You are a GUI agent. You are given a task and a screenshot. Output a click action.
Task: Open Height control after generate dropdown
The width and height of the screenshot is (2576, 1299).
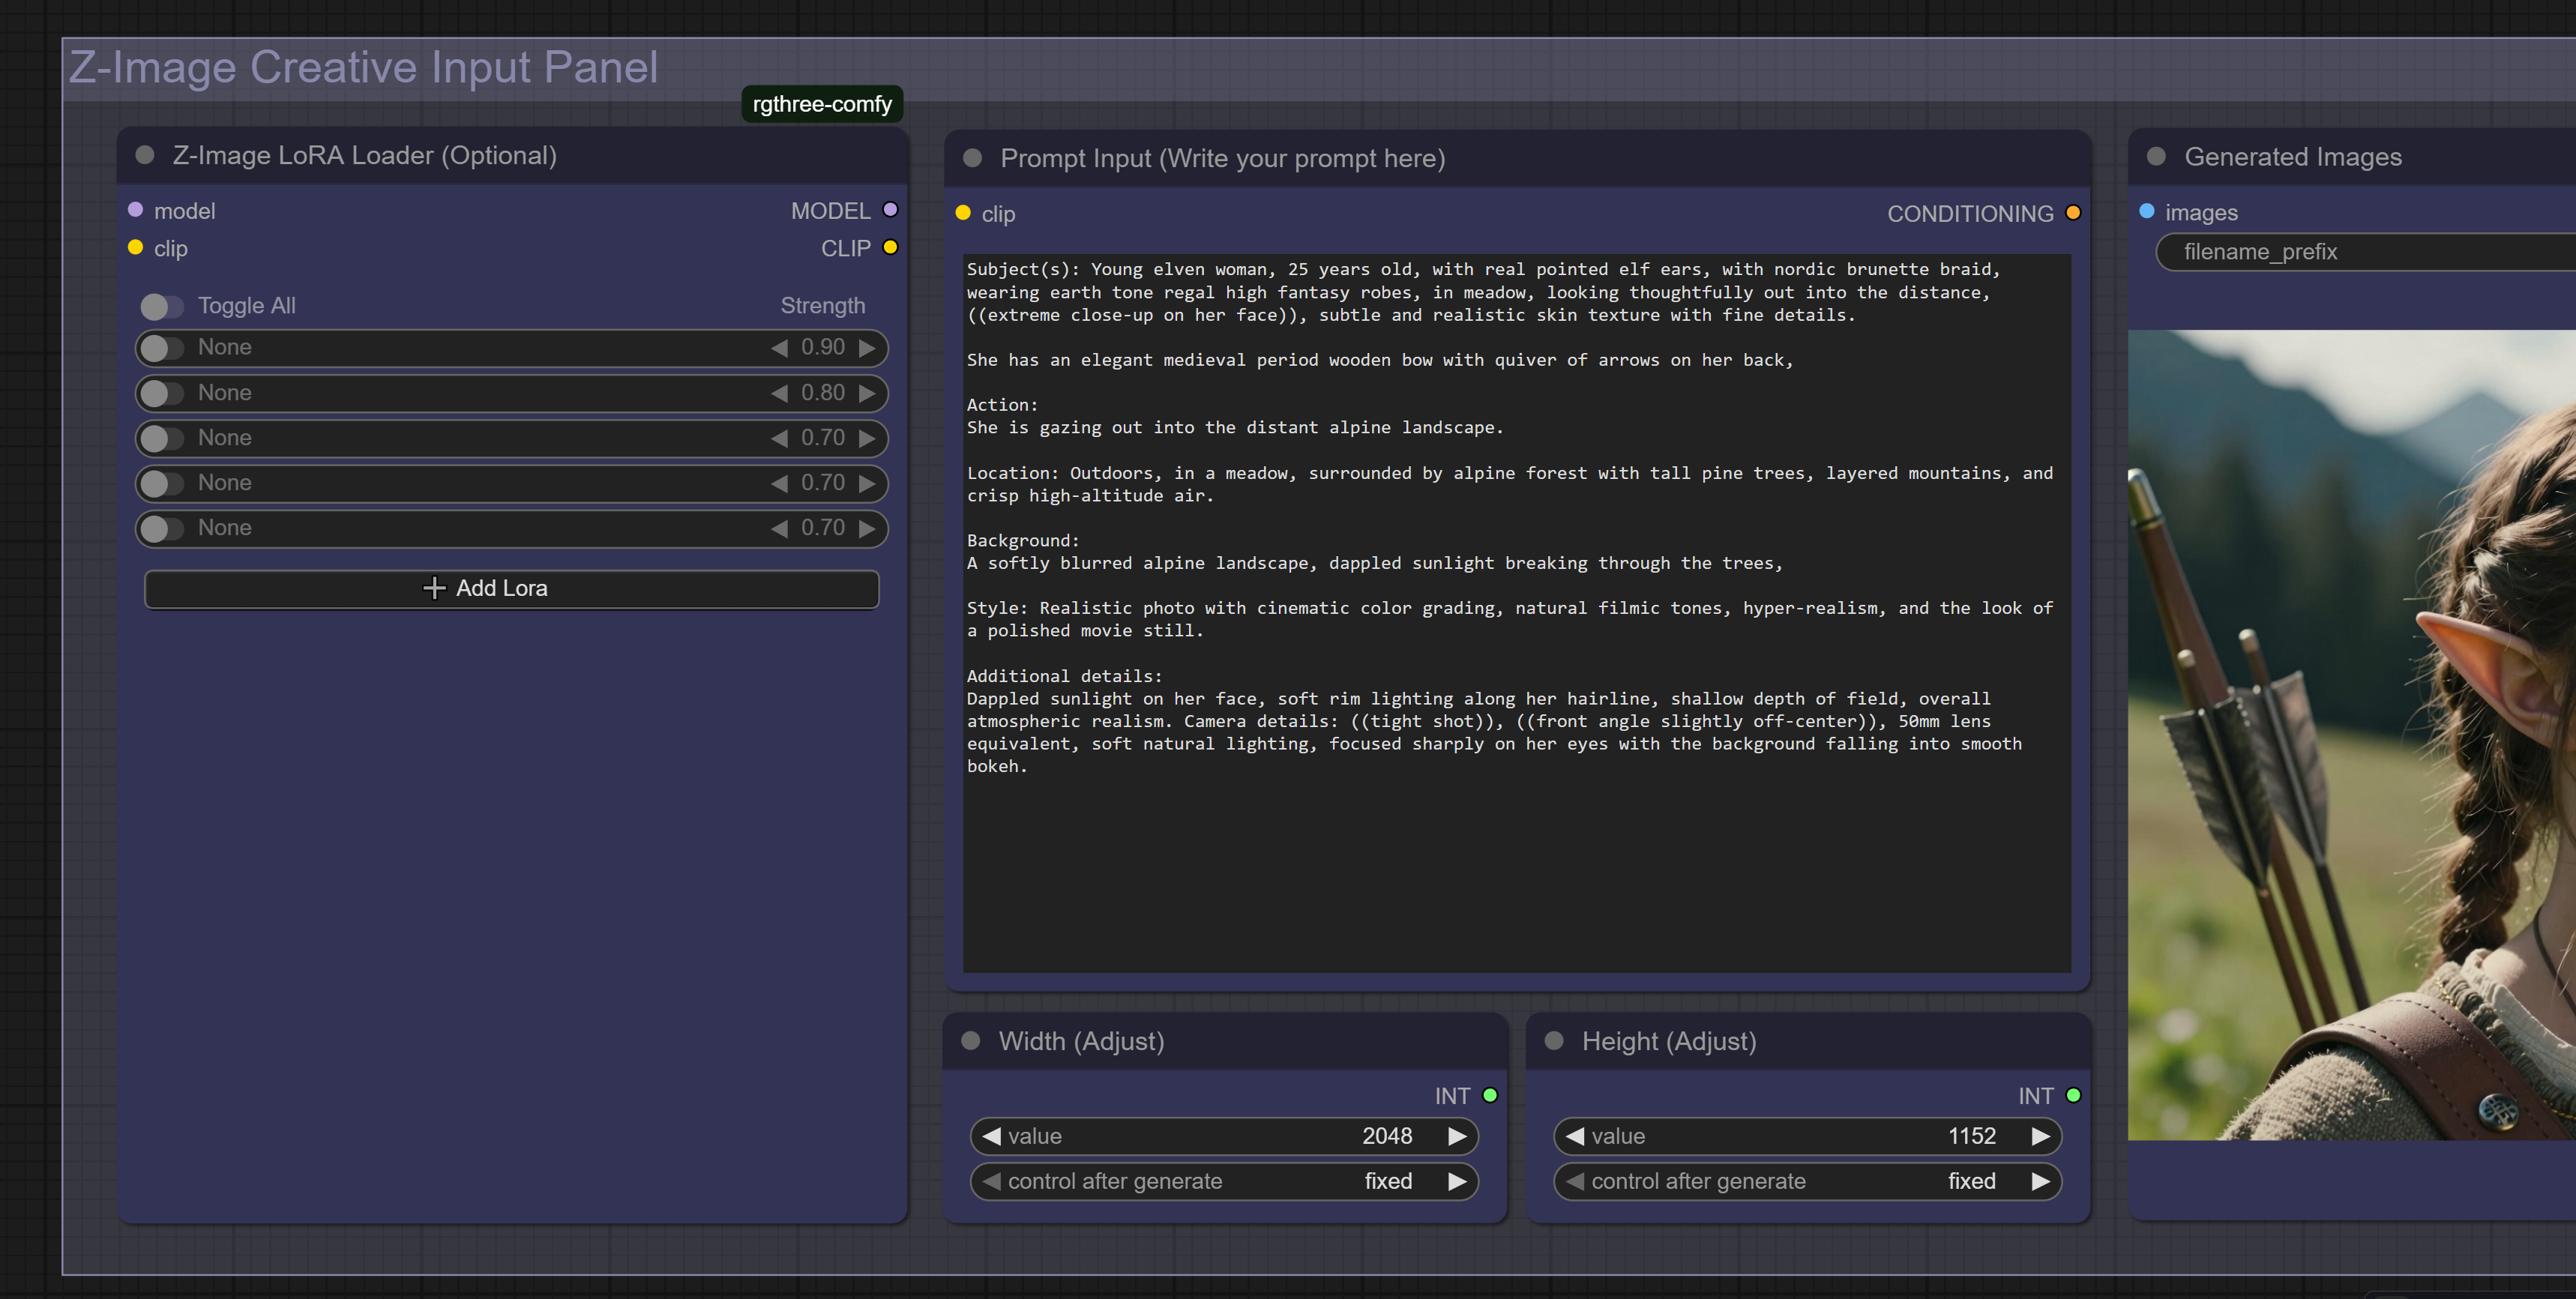(1806, 1181)
